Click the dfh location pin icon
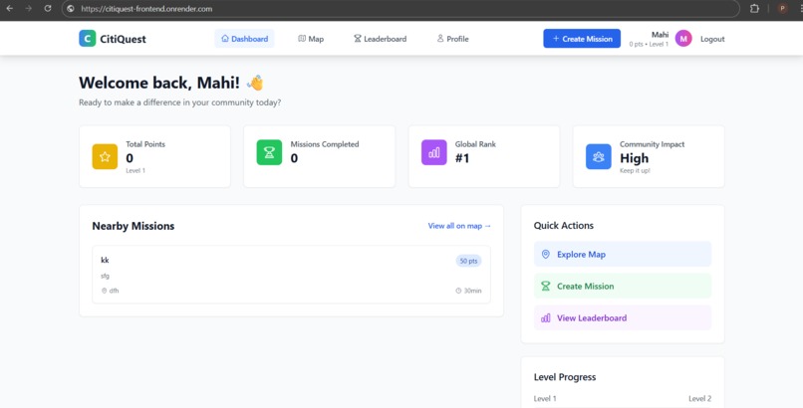803x408 pixels. [x=104, y=291]
